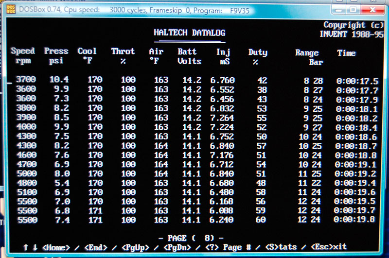Screen dimensions: 389x258
Task: Click the 4600 rpm speed value
Action: click(x=27, y=155)
